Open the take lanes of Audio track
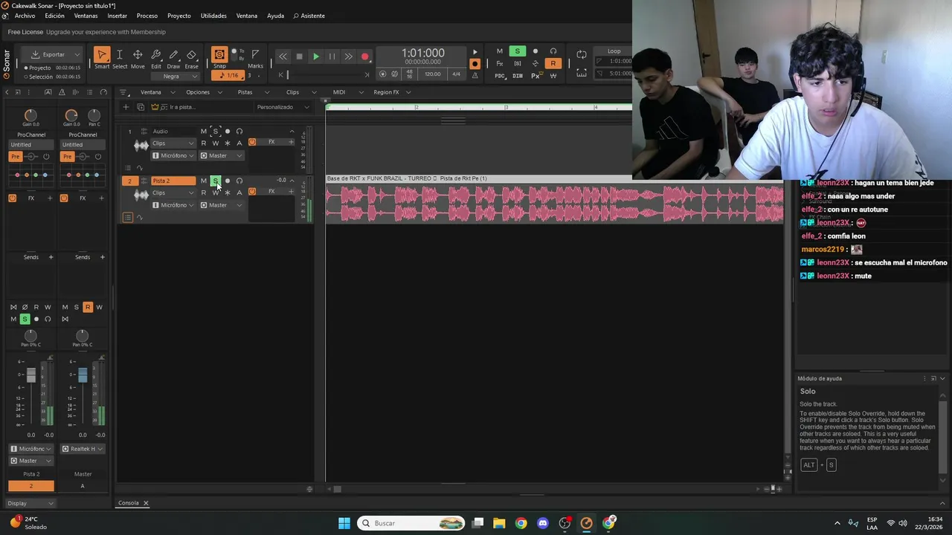The image size is (952, 535). (x=128, y=168)
